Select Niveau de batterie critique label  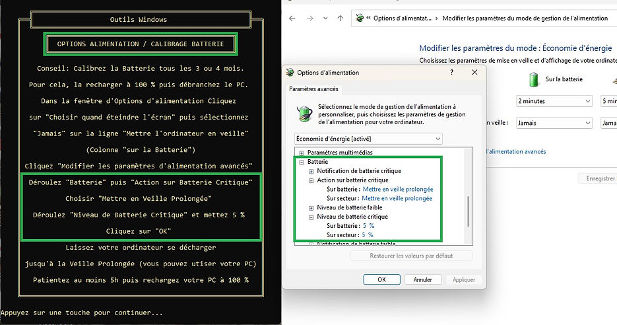point(352,217)
